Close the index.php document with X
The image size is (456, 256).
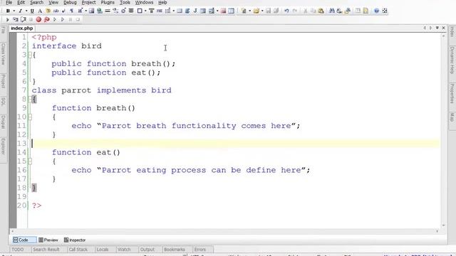click(443, 28)
